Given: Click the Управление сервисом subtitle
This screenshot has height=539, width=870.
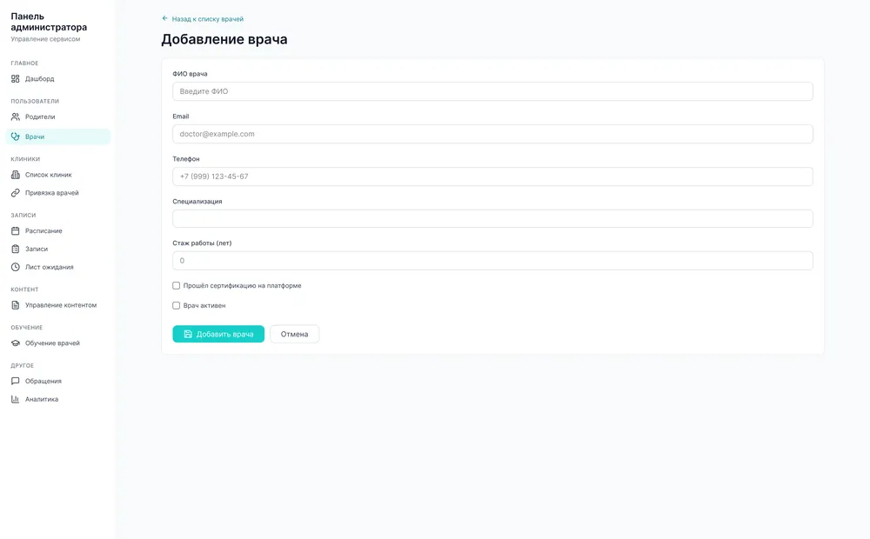Looking at the screenshot, I should coord(45,39).
